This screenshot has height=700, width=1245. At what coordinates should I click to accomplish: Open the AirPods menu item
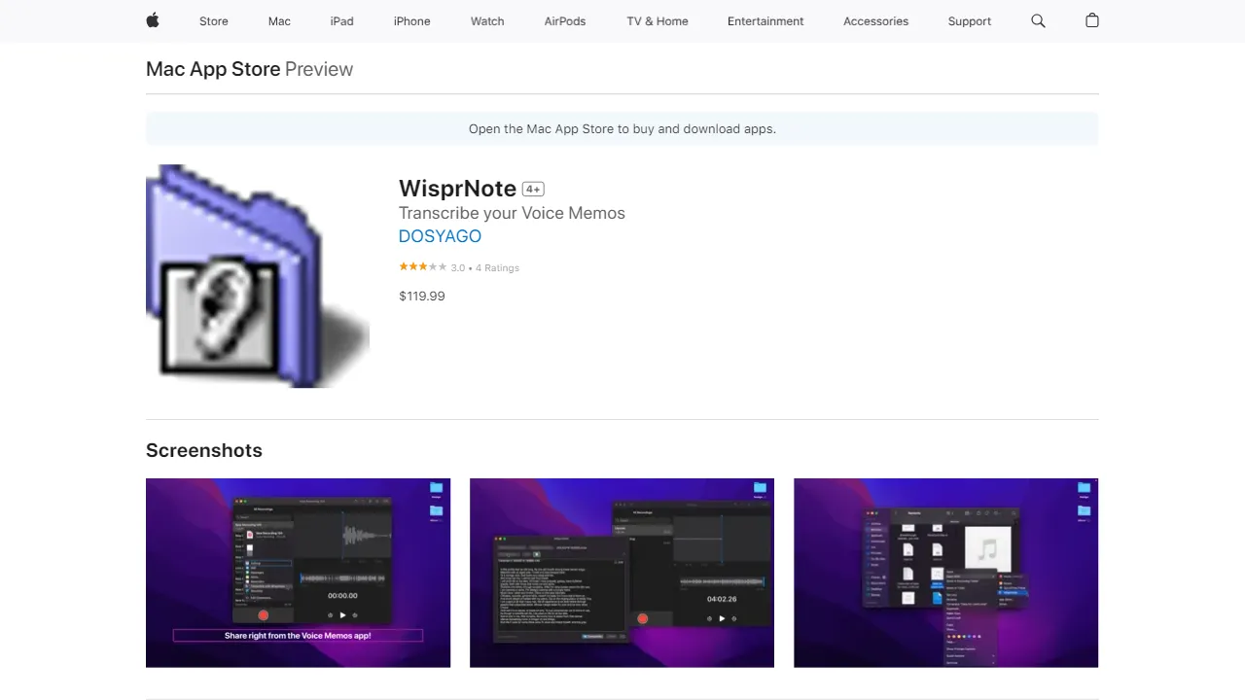565,21
